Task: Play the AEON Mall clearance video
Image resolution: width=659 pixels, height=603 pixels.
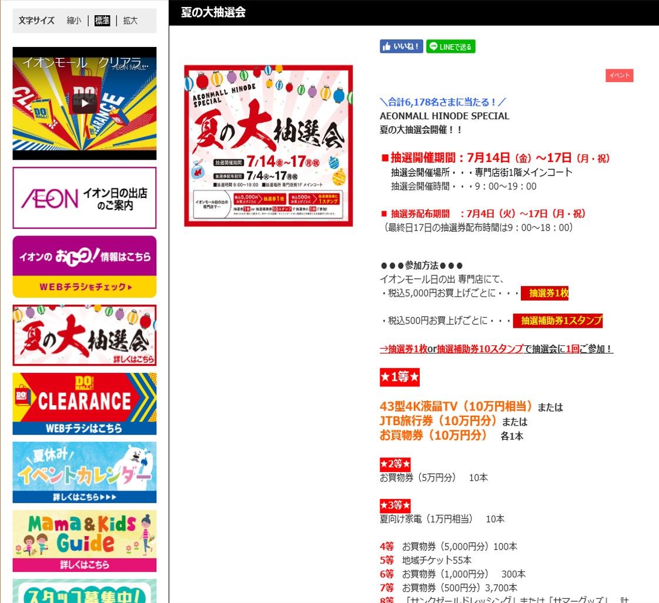Action: 85,103
